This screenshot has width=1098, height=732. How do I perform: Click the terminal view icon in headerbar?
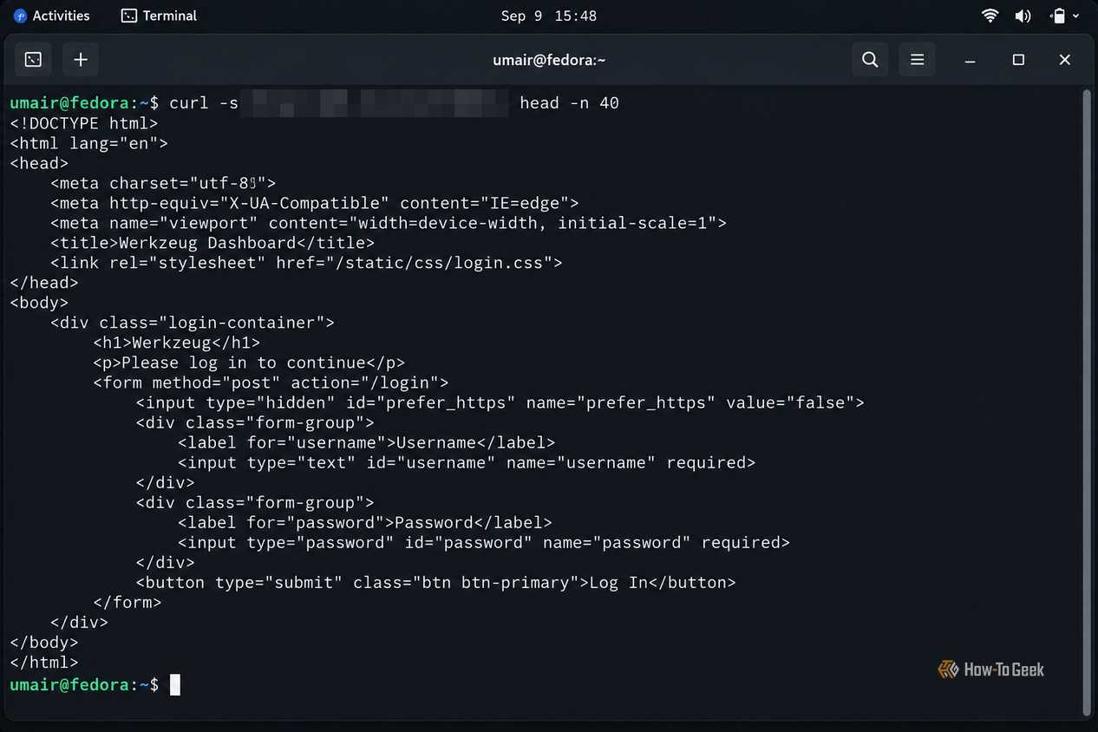[x=33, y=60]
